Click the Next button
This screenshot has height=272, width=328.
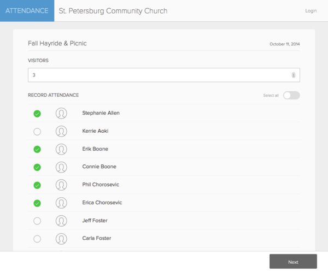[x=293, y=261]
